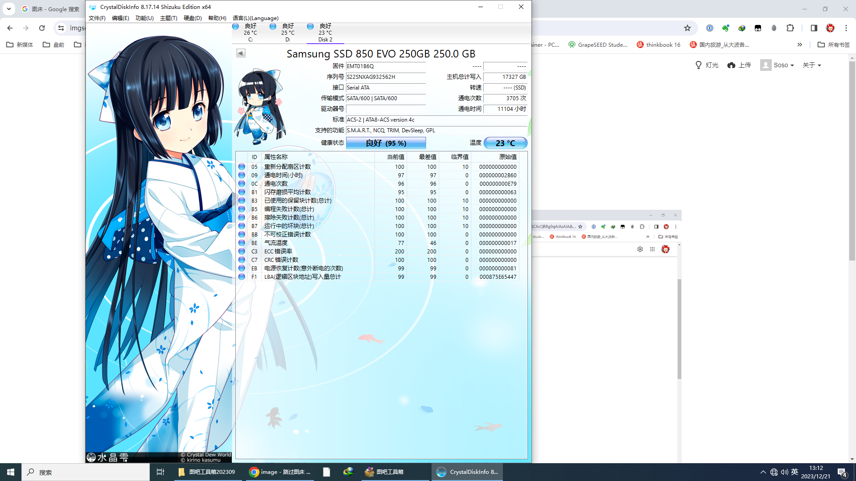The height and width of the screenshot is (481, 856).
Task: Open the 新媒体 bookmark folder
Action: click(x=20, y=45)
